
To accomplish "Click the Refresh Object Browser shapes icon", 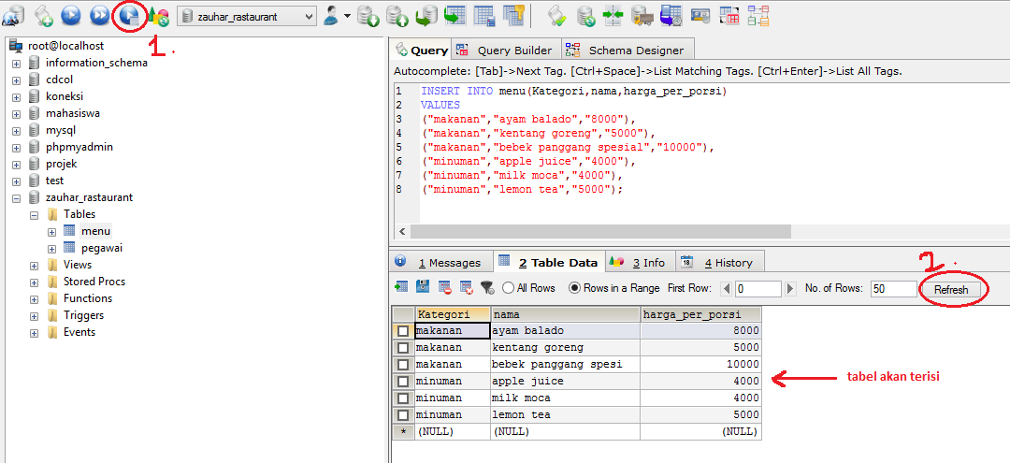I will tap(158, 17).
